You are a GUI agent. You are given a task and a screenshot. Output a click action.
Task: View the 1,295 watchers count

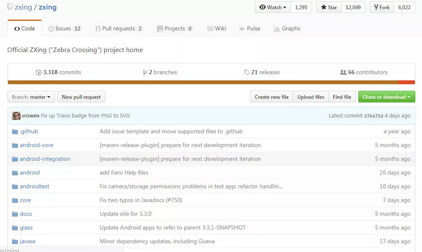coord(301,7)
